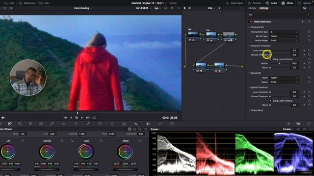Play the clip in reverse
This screenshot has height=176, width=314.
71,118
